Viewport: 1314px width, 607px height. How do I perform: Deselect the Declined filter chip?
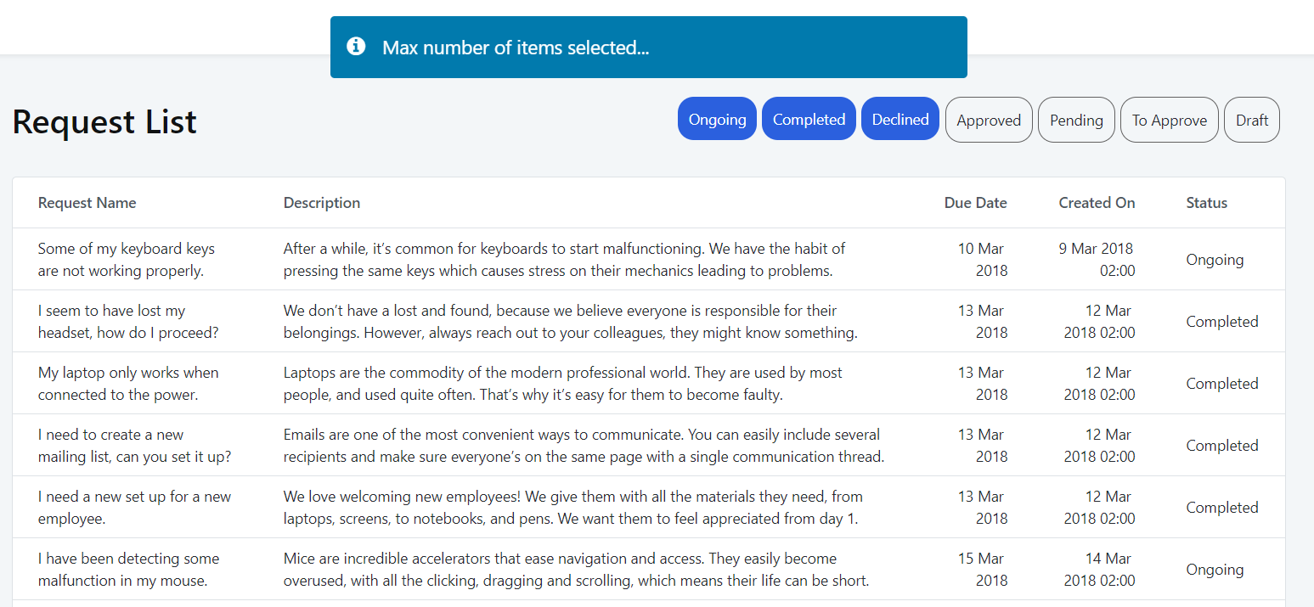pyautogui.click(x=900, y=120)
